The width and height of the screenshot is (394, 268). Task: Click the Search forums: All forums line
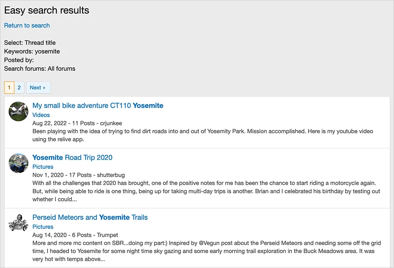40,69
